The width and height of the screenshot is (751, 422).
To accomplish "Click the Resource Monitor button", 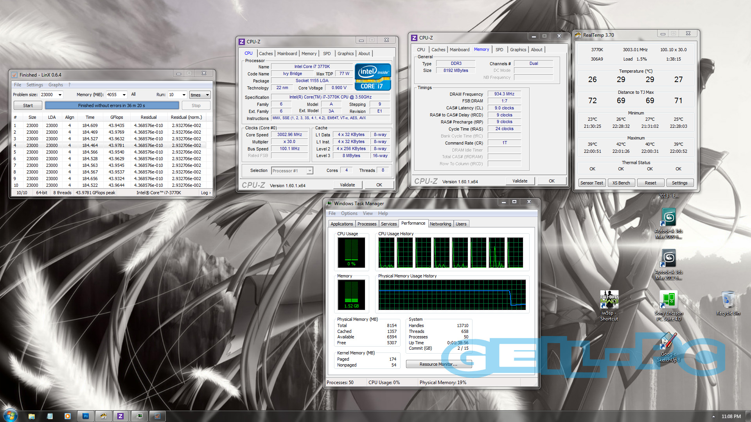I will click(438, 364).
